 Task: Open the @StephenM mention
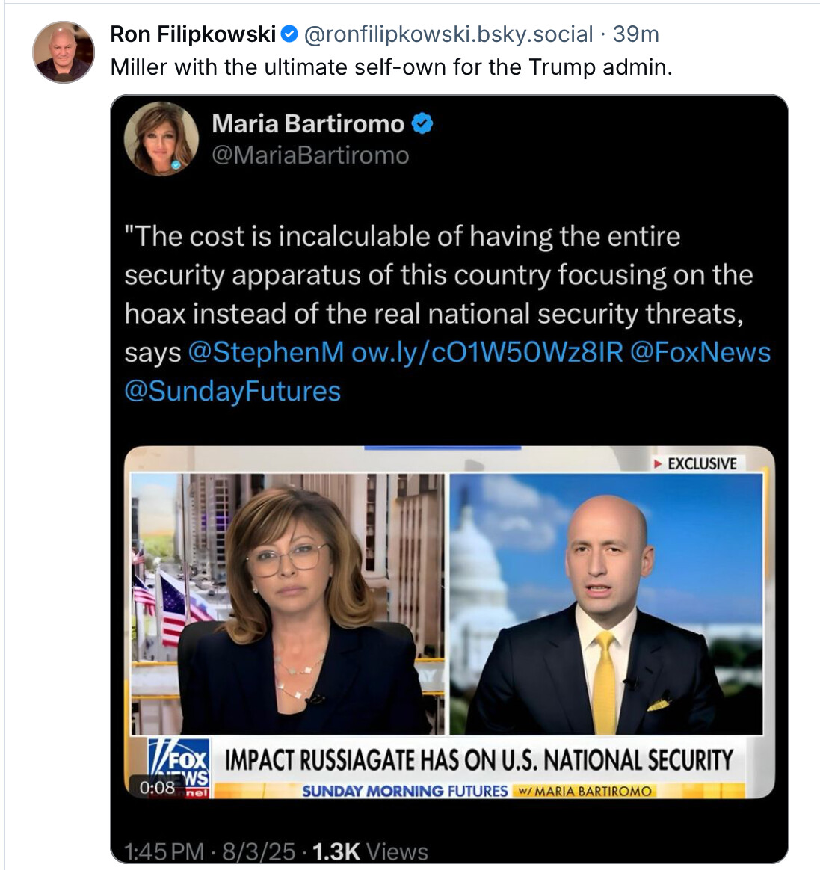point(266,352)
